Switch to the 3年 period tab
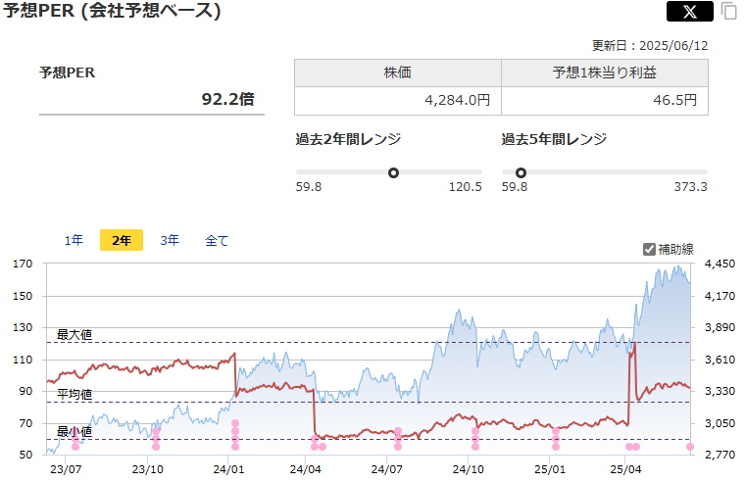The width and height of the screenshot is (745, 482). point(170,240)
